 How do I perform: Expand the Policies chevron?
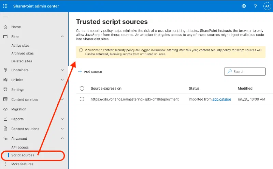(x=62, y=80)
